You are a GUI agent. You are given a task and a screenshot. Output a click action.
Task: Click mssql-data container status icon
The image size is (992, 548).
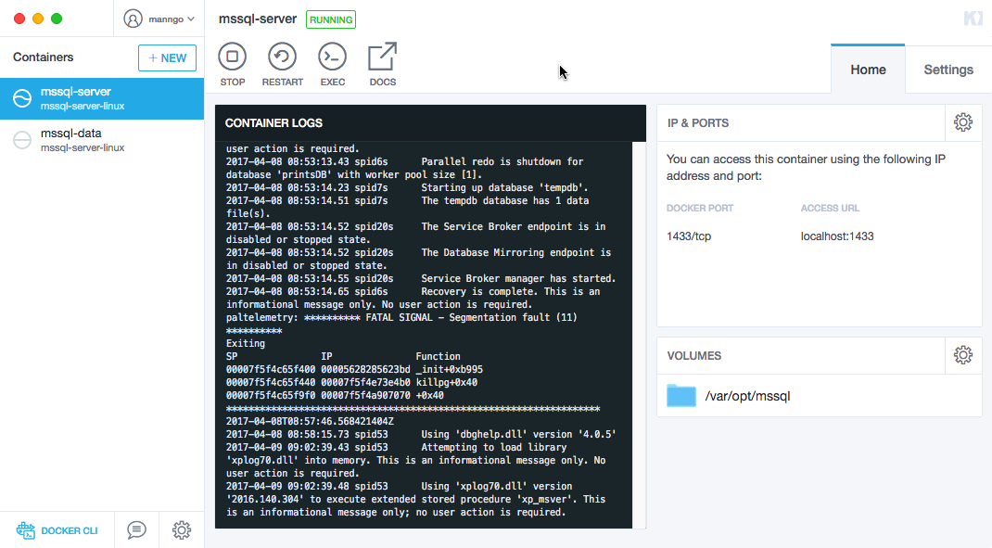click(x=22, y=140)
